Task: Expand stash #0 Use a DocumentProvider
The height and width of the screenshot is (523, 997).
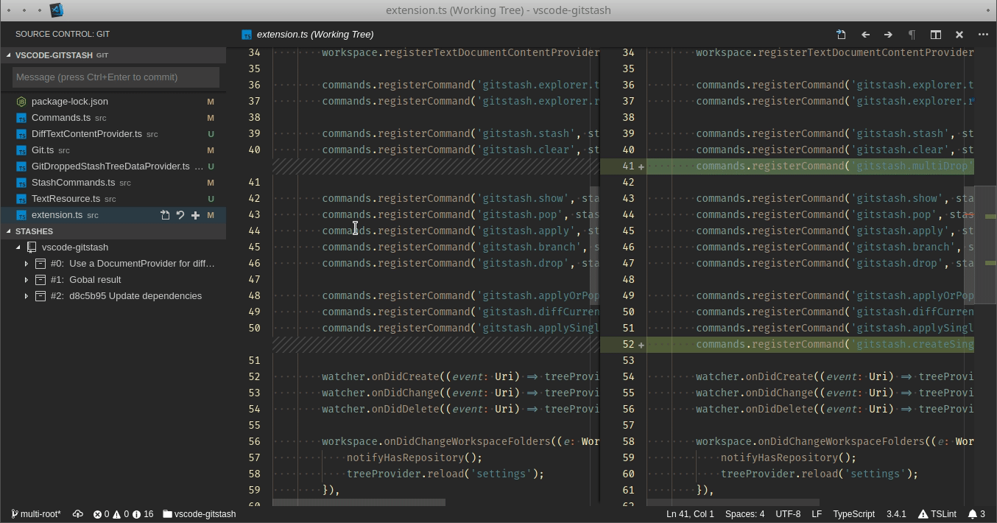Action: tap(27, 264)
